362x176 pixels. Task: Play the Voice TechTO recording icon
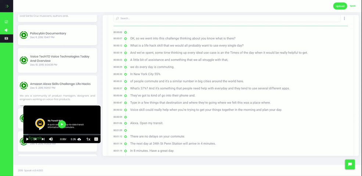coord(24,60)
